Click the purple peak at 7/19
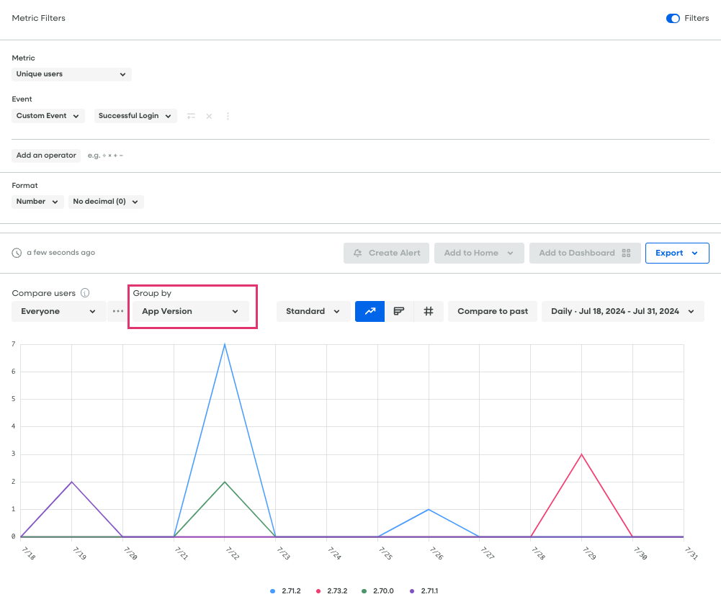This screenshot has width=721, height=602. (72, 482)
